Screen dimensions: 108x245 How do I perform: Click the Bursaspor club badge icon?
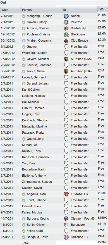(x=66, y=225)
